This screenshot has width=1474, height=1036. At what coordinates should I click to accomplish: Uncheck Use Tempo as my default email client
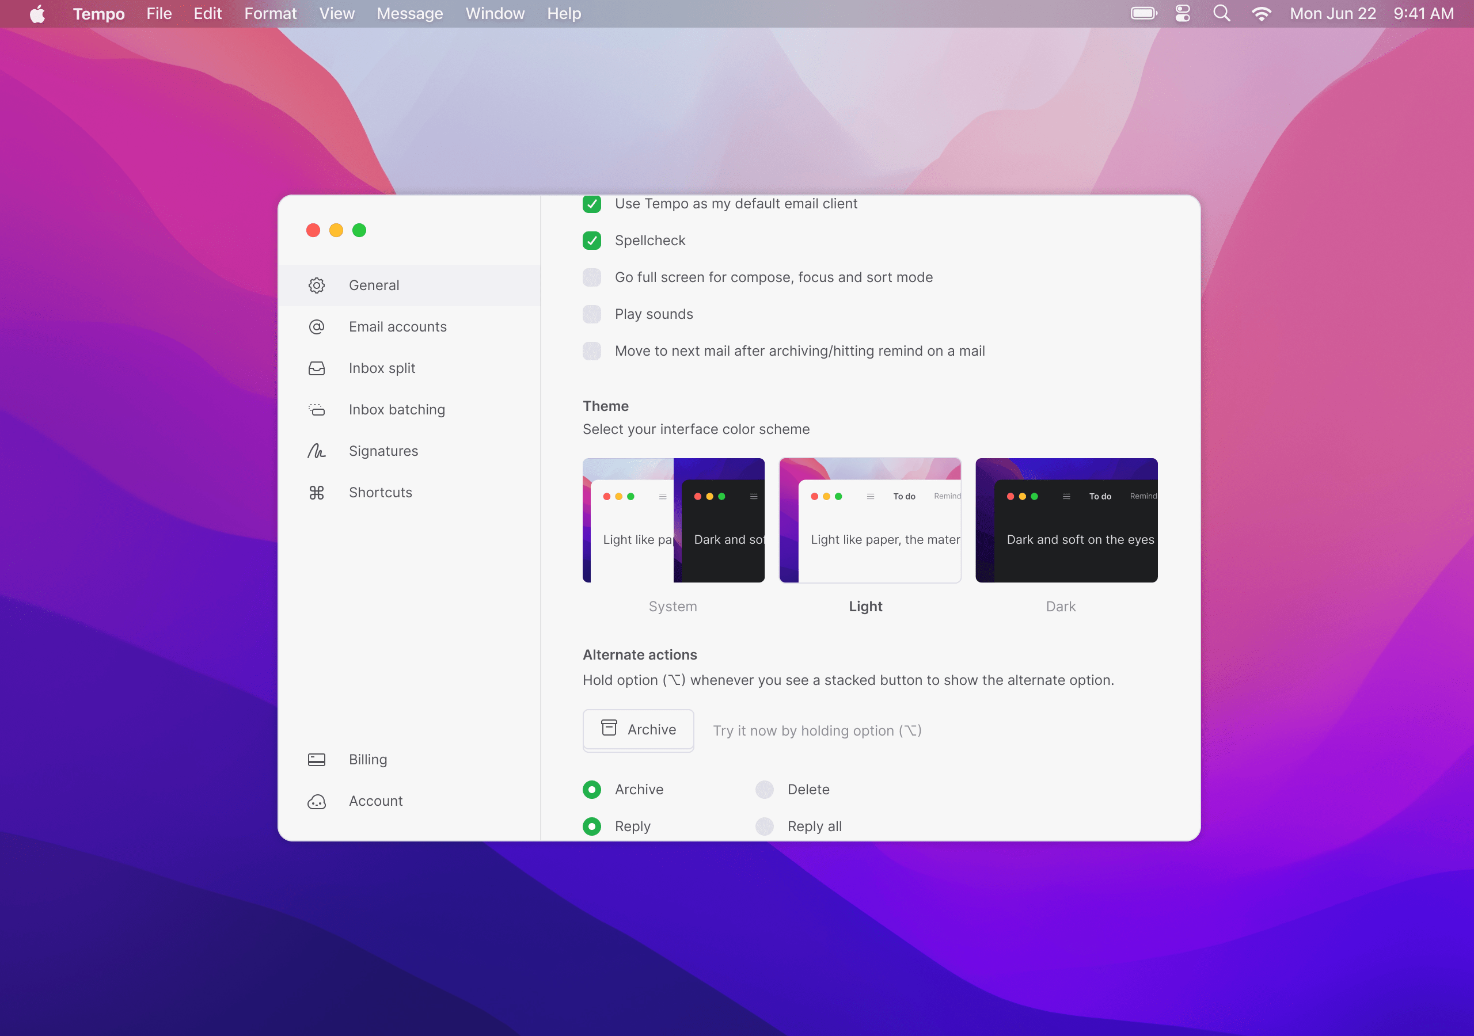(x=591, y=204)
